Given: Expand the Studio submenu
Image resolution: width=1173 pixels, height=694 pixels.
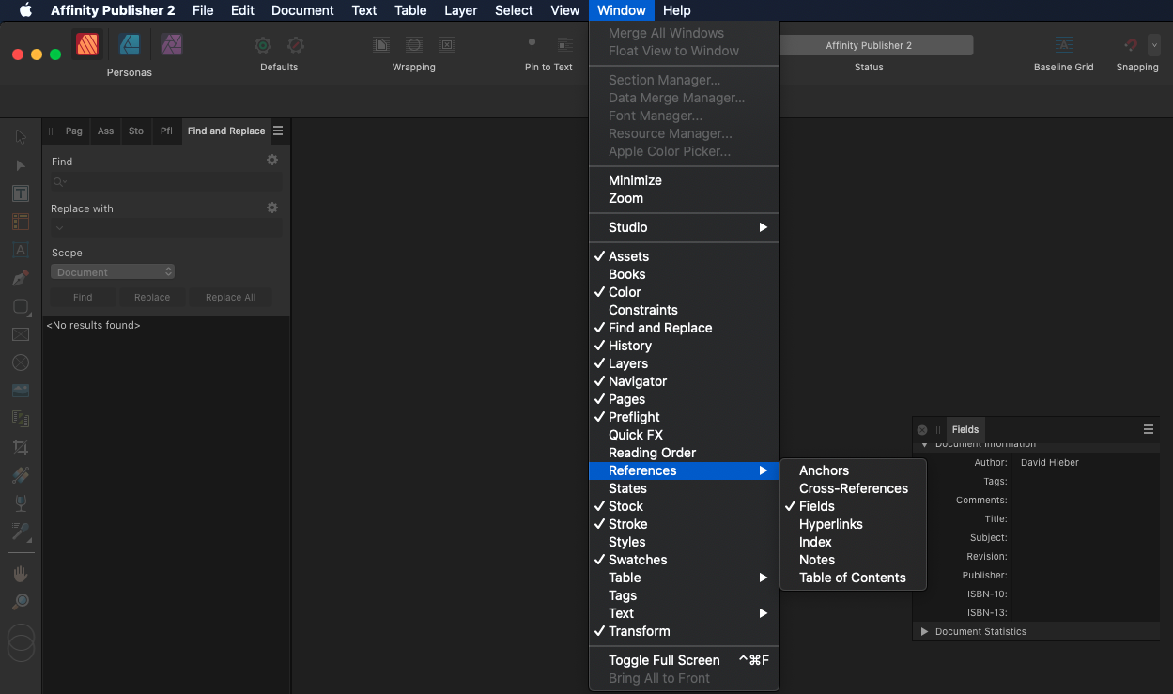Looking at the screenshot, I should click(684, 227).
